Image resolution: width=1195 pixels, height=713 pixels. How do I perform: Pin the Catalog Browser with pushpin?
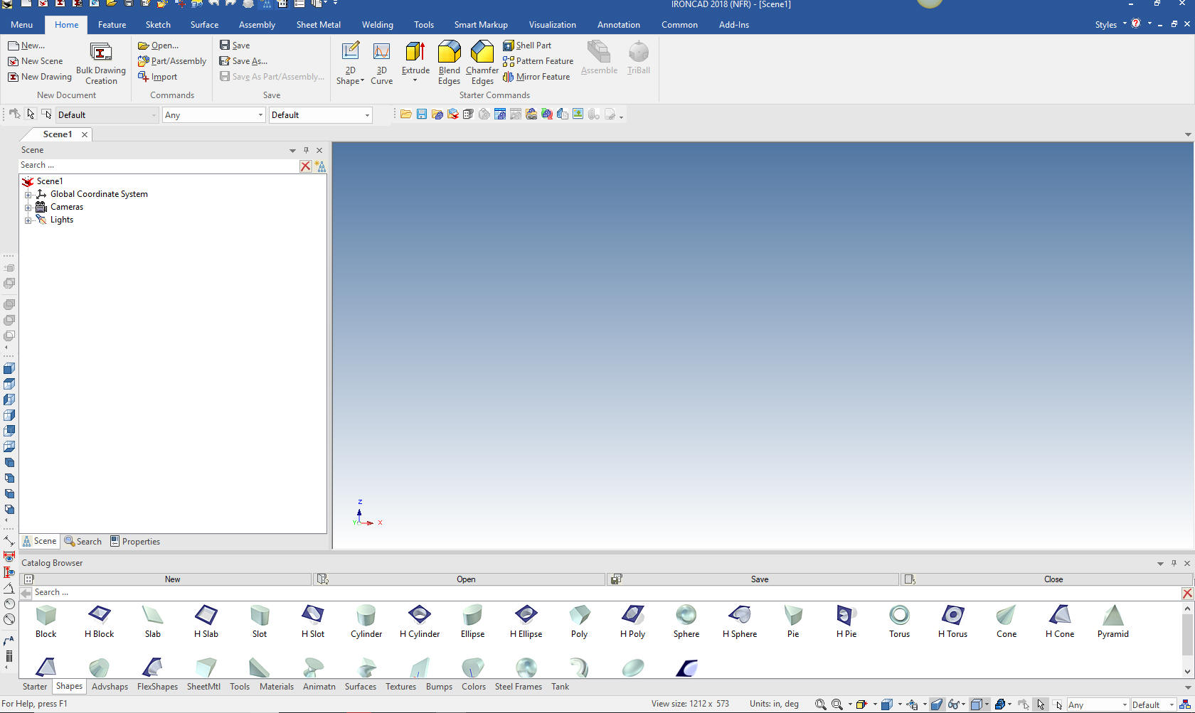point(1174,563)
